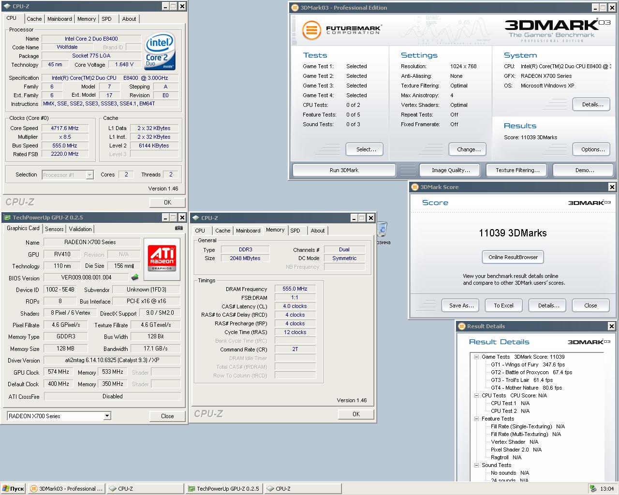Viewport: 619px width, 495px height.
Task: Click Core Voltage 1.648 V value
Action: point(124,64)
